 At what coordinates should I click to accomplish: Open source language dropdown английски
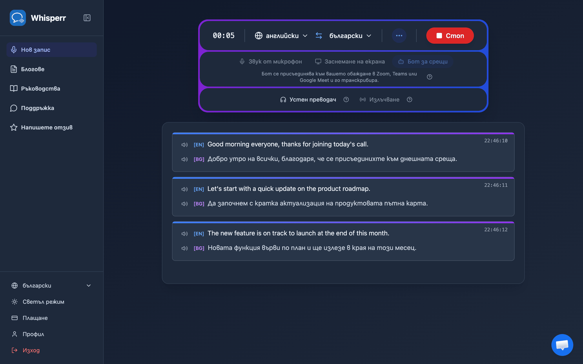281,36
